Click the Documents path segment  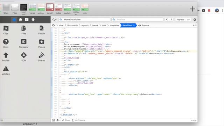point(72,25)
